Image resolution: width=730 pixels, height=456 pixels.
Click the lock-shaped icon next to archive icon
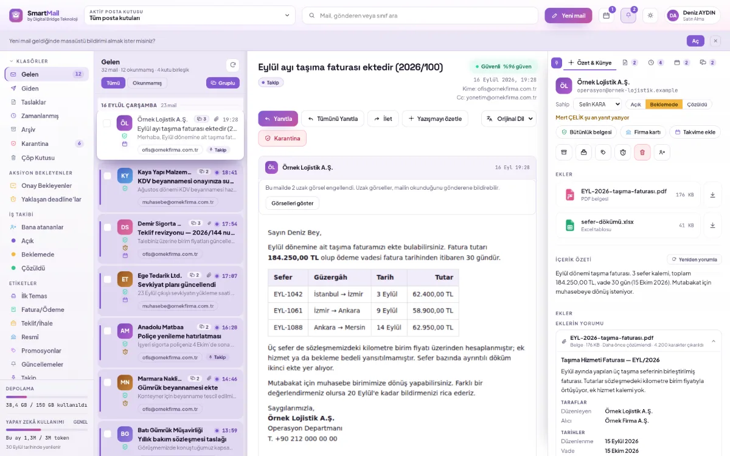click(583, 152)
